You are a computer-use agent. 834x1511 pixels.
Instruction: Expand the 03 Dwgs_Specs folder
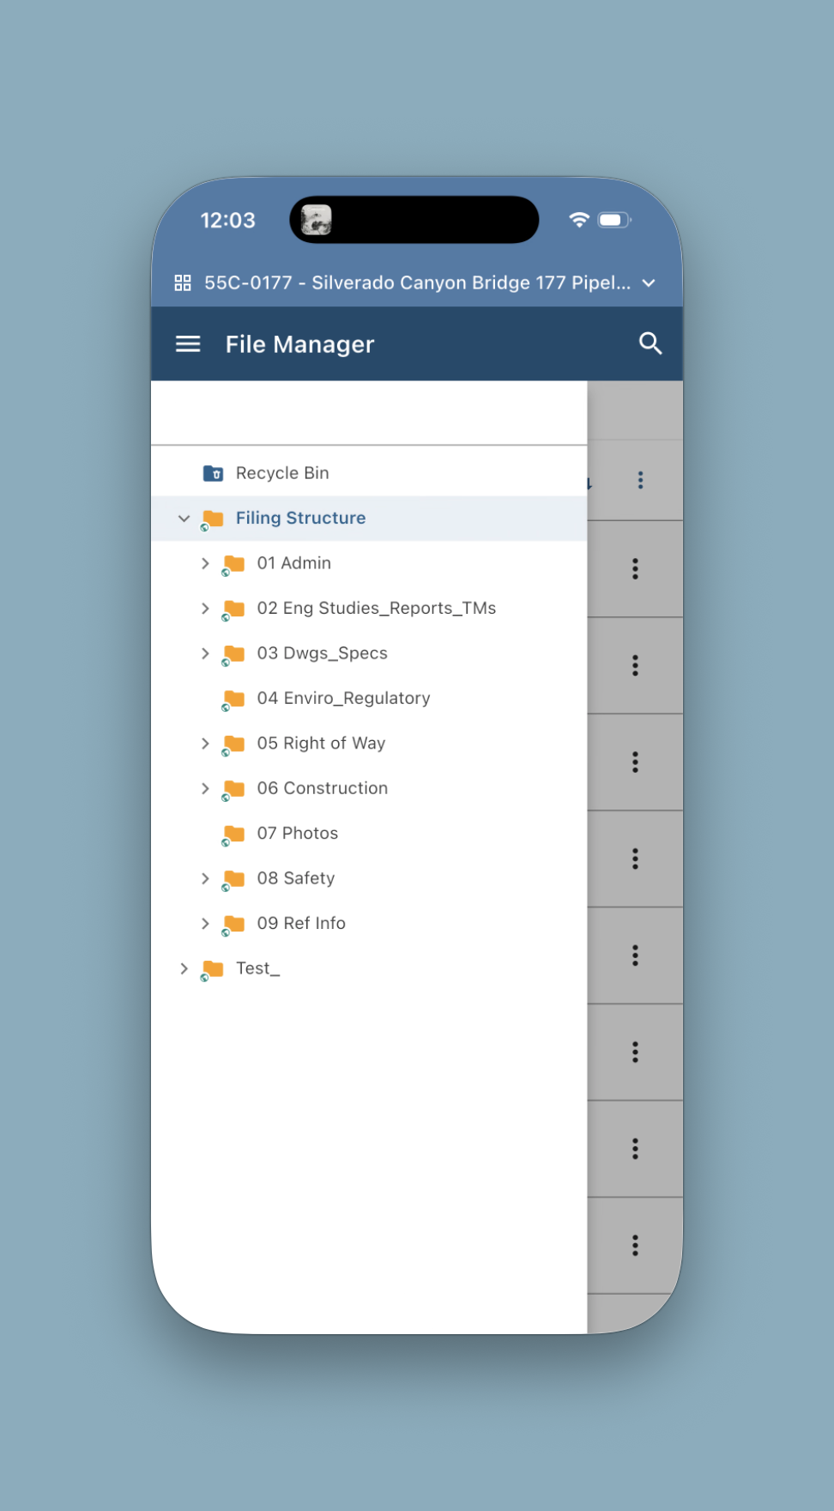[x=205, y=653]
